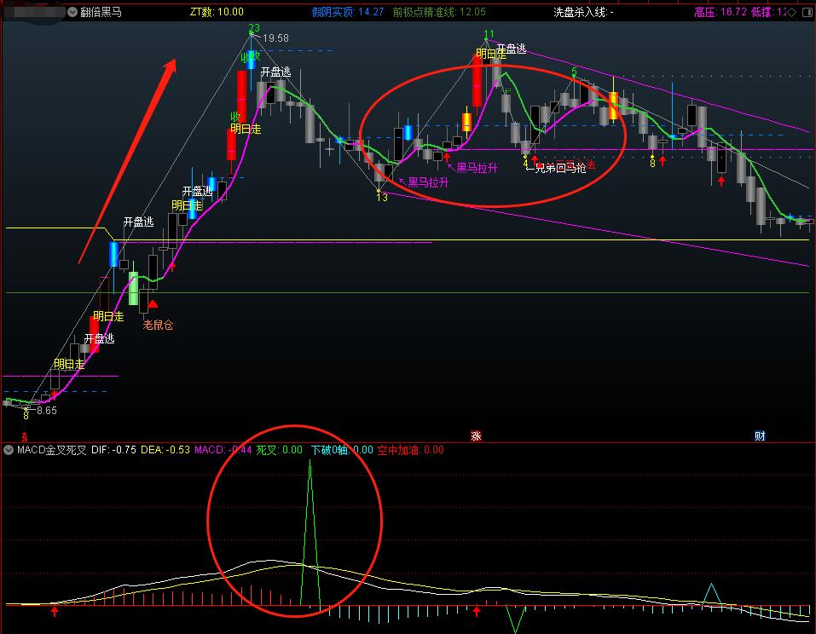Click the square icon in top-right corner

(x=807, y=13)
